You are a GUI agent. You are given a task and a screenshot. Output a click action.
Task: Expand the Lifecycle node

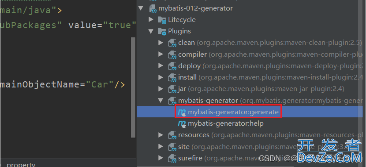click(x=151, y=19)
